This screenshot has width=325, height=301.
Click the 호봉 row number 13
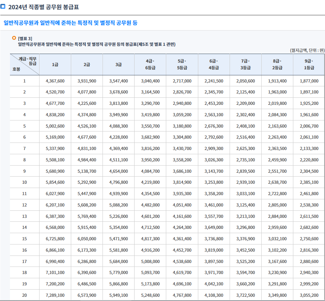(x=25, y=216)
